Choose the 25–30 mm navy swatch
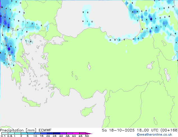Image resolution: width=178 pixels, height=137 pixels. [56, 133]
